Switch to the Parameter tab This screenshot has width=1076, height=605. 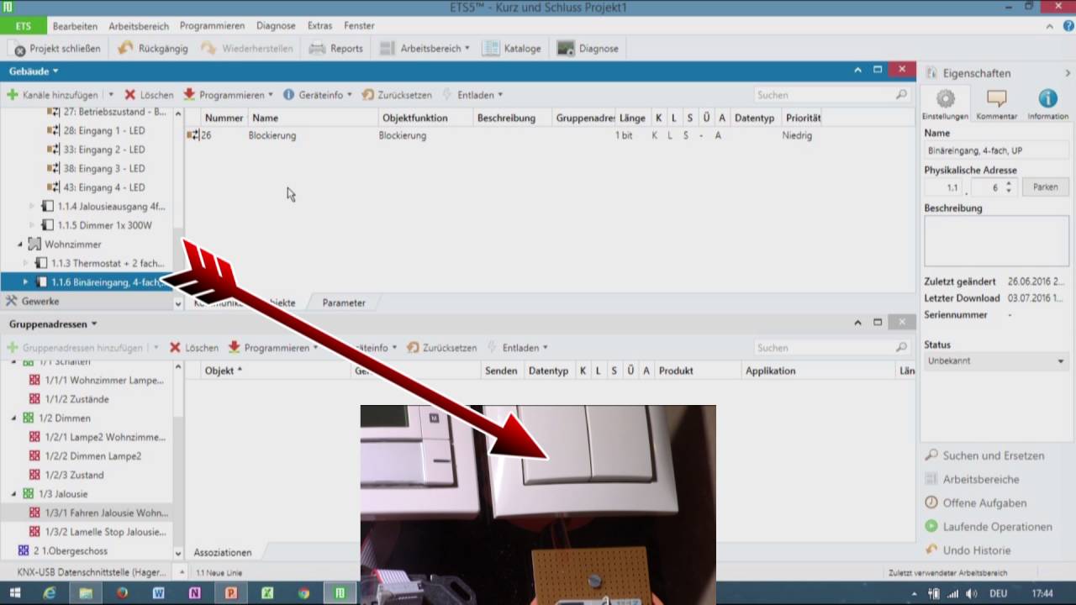pos(344,302)
